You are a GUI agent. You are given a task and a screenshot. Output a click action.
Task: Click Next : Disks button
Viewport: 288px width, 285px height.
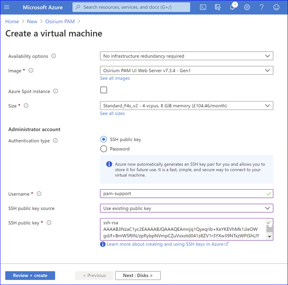point(138,275)
